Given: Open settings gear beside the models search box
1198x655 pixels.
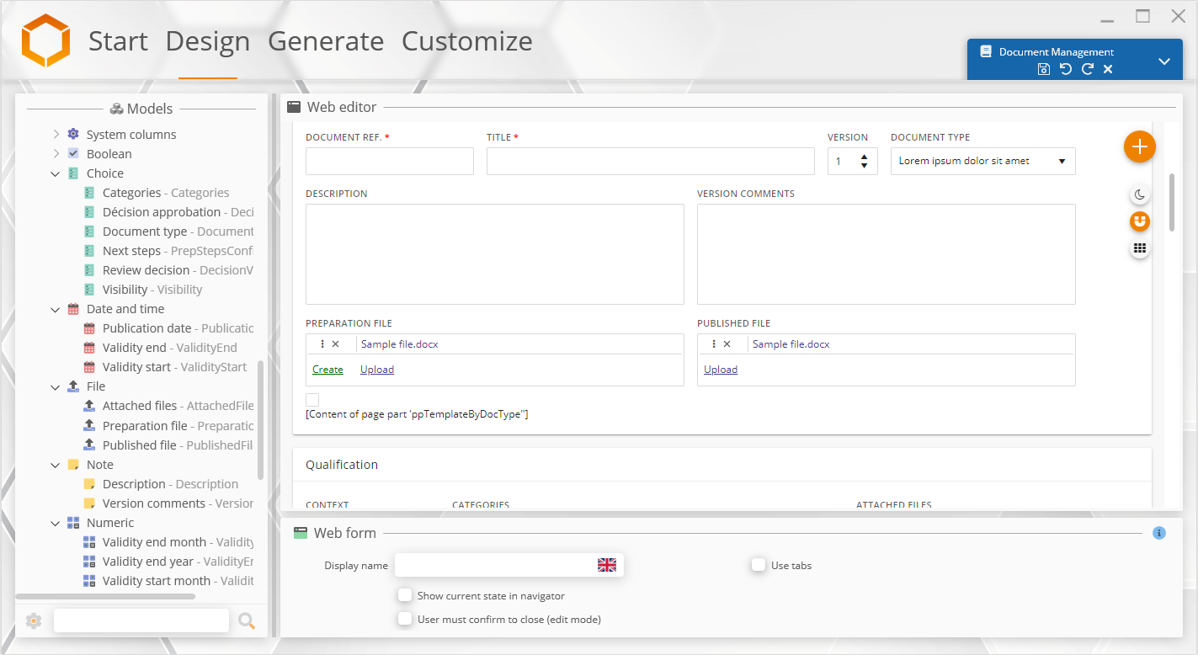Looking at the screenshot, I should tap(34, 621).
